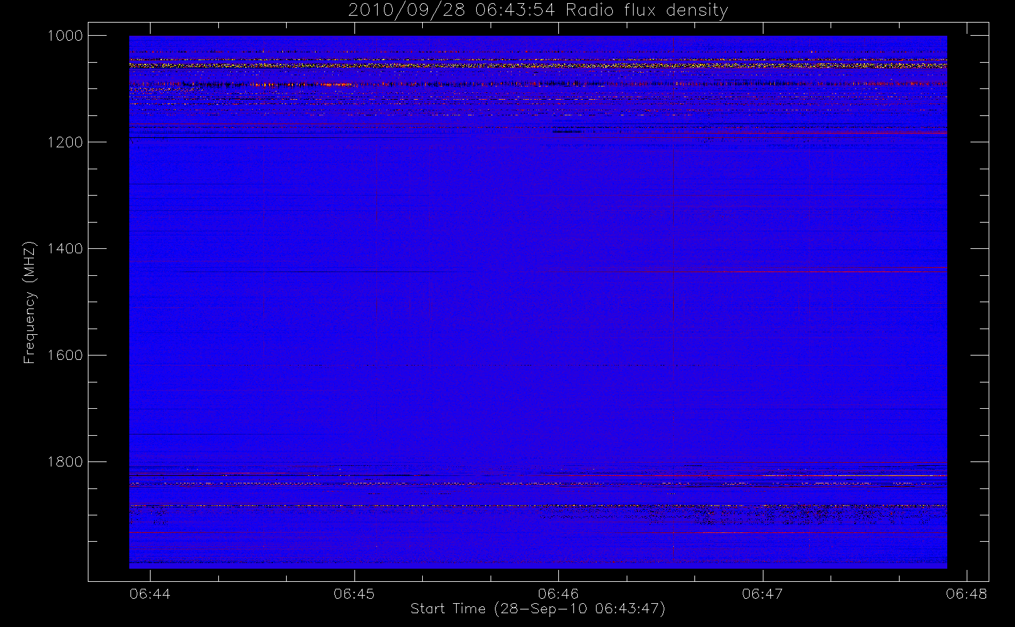Click the "Frequency (MHZ)" axis label
Screen dimensions: 1015x627
coord(29,302)
